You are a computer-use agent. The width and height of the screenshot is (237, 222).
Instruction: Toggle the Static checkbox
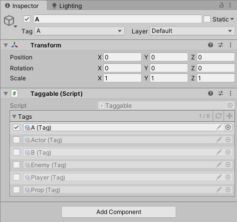(207, 19)
